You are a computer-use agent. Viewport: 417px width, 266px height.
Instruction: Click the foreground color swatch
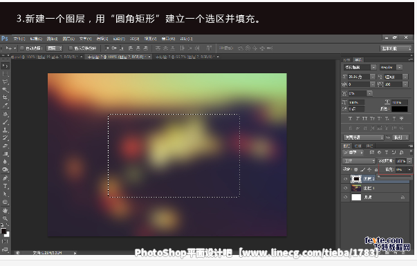pyautogui.click(x=3, y=231)
